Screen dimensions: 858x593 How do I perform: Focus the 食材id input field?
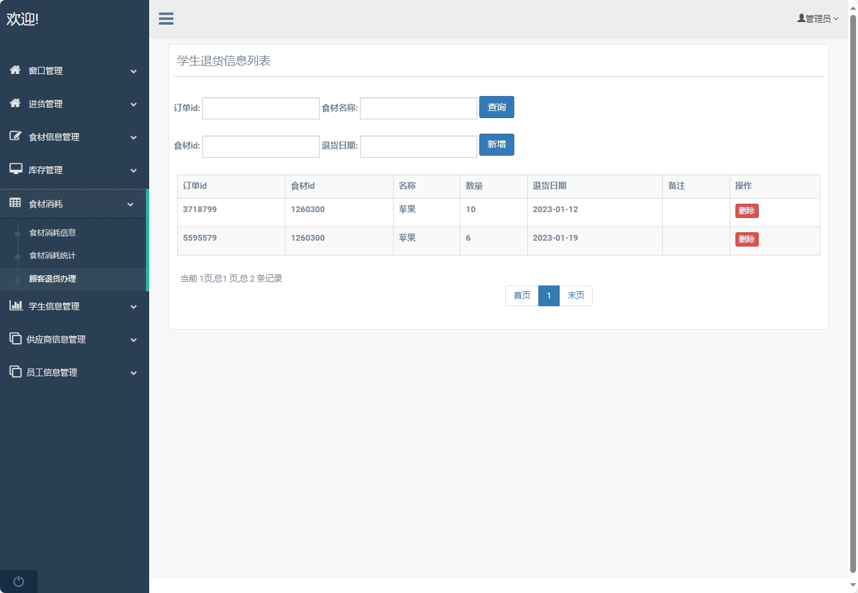[261, 147]
